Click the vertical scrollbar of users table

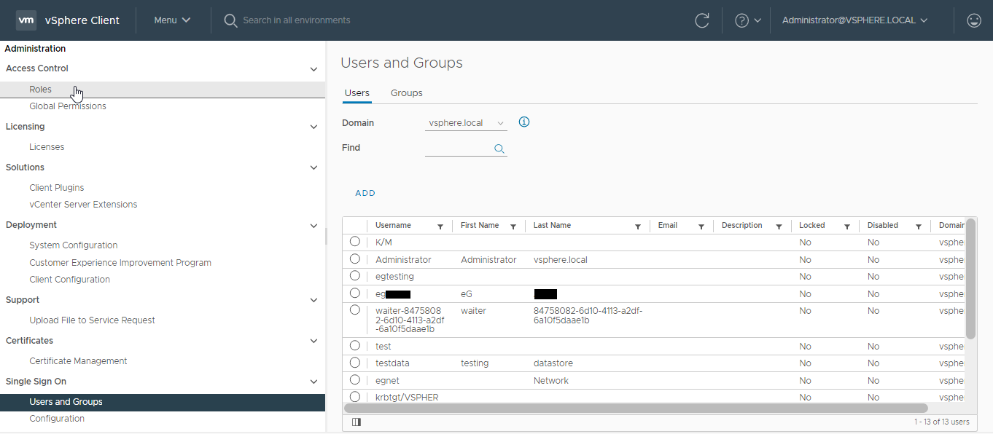970,278
